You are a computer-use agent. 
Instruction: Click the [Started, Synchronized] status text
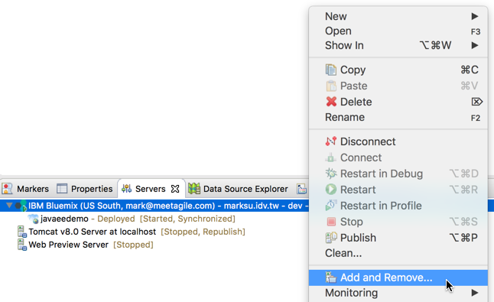pyautogui.click(x=187, y=219)
